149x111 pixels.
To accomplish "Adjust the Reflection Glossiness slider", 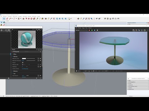I will 31,61.
